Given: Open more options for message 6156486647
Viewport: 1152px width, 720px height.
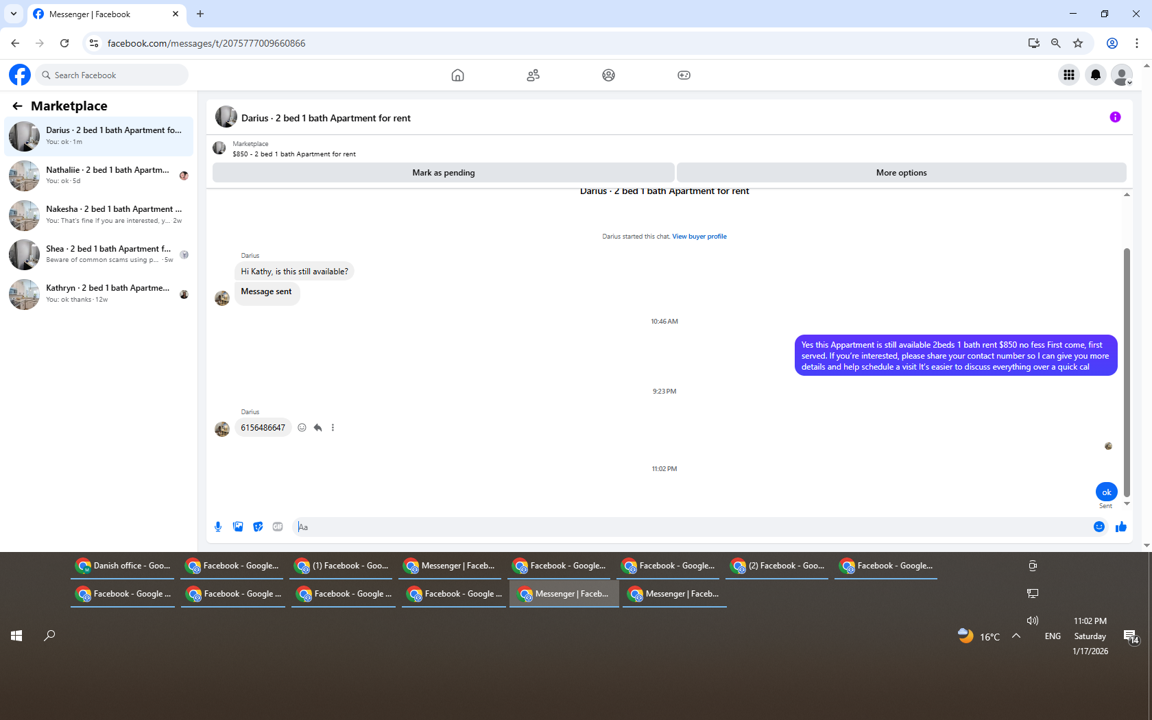Looking at the screenshot, I should point(333,427).
